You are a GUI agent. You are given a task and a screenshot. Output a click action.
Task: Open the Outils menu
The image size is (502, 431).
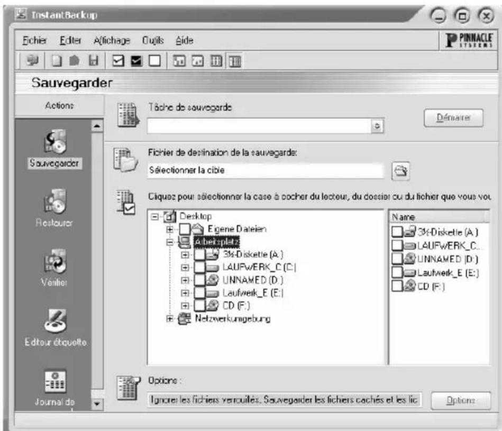(x=153, y=41)
